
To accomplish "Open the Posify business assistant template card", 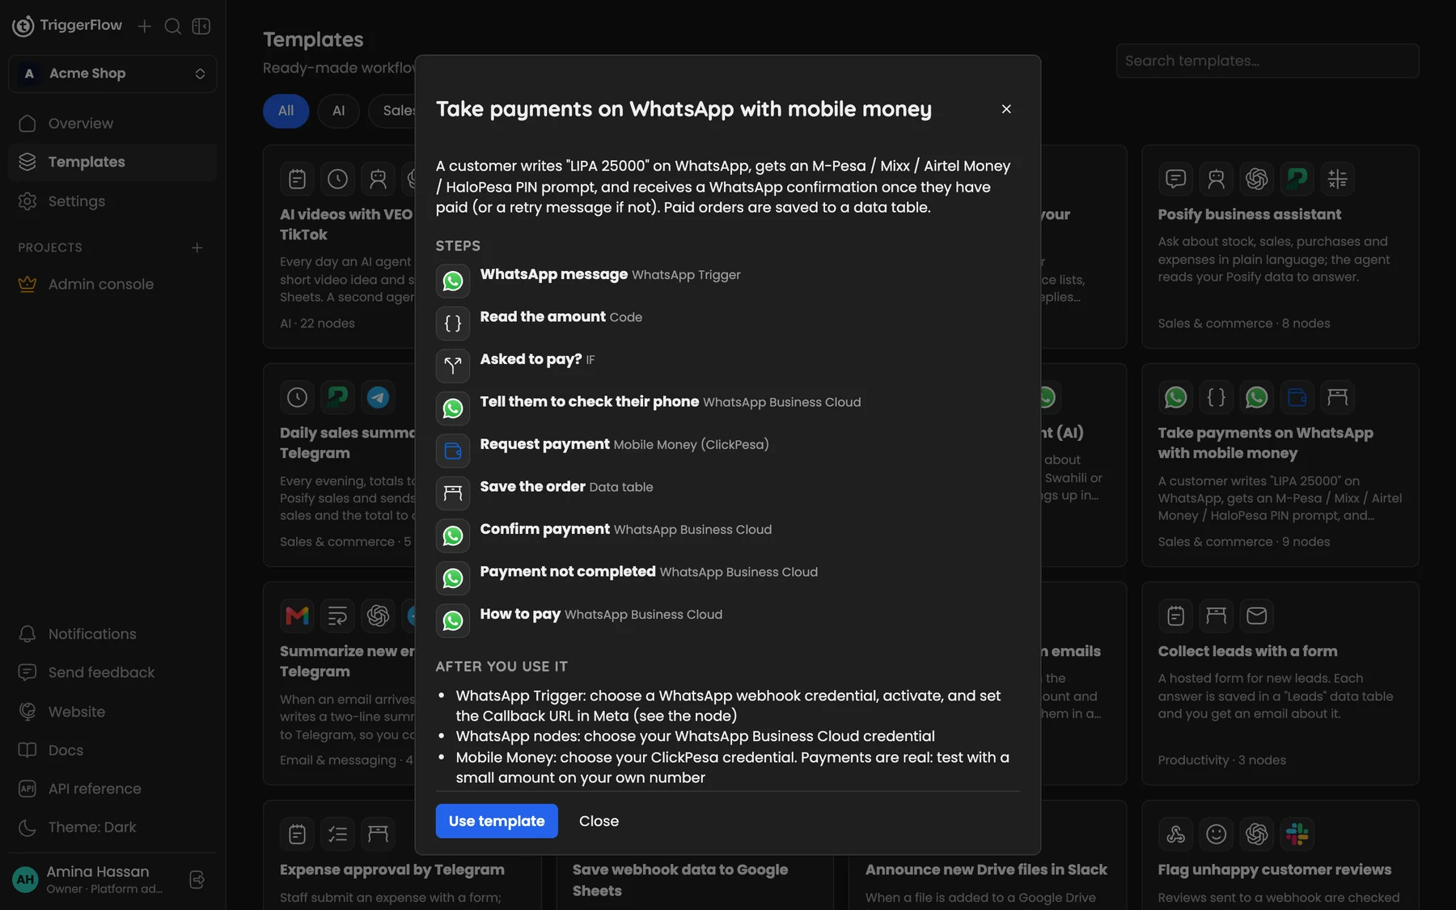I will pos(1280,247).
